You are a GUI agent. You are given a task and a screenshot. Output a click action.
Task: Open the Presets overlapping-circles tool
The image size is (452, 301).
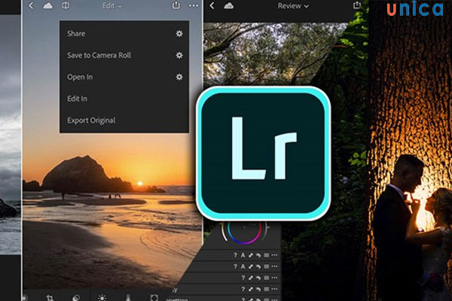coord(76,297)
